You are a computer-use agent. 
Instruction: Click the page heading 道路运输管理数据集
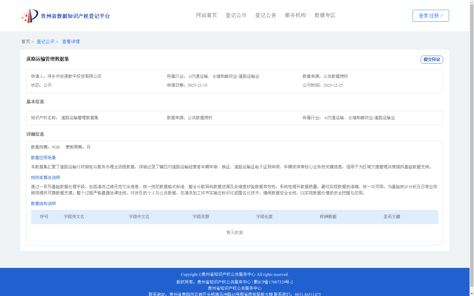click(48, 59)
